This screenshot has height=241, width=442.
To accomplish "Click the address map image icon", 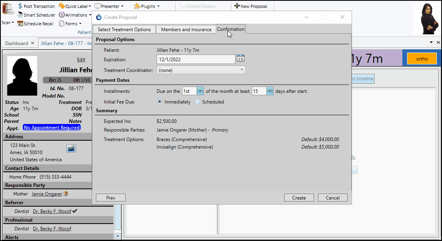I will [71, 148].
